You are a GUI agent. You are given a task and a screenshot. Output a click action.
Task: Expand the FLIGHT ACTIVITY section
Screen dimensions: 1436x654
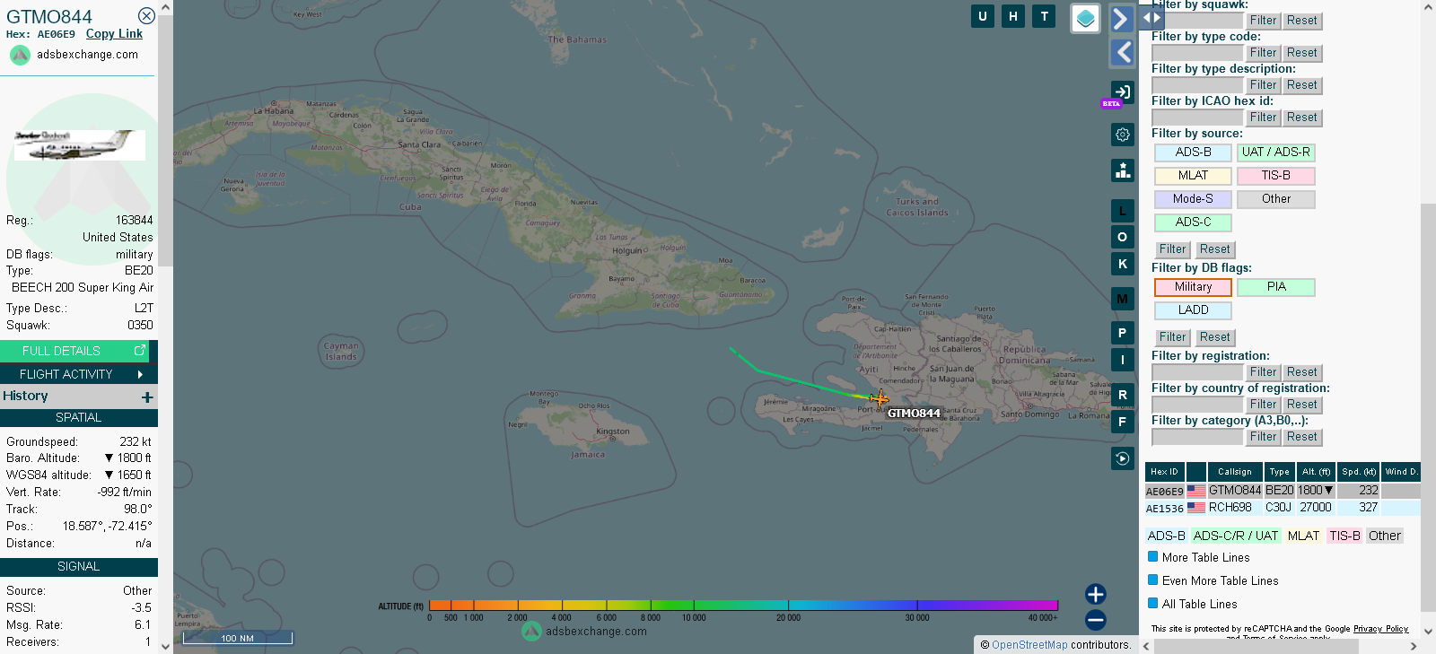pos(79,374)
